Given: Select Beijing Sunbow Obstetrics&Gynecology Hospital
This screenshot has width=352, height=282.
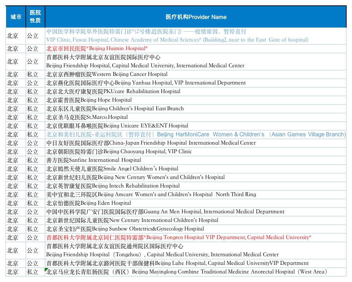Looking at the screenshot, I should [196, 229].
